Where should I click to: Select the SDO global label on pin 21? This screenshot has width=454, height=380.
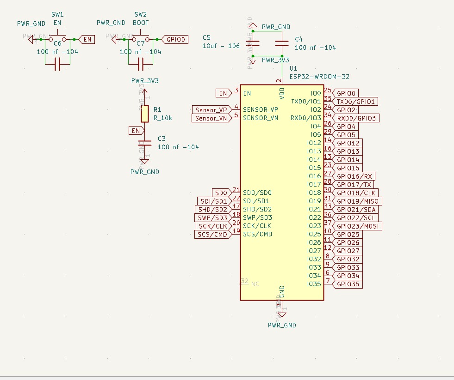222,193
